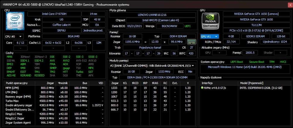
Task: Open the CPU #0 selector dropdown
Action: pos(14,36)
